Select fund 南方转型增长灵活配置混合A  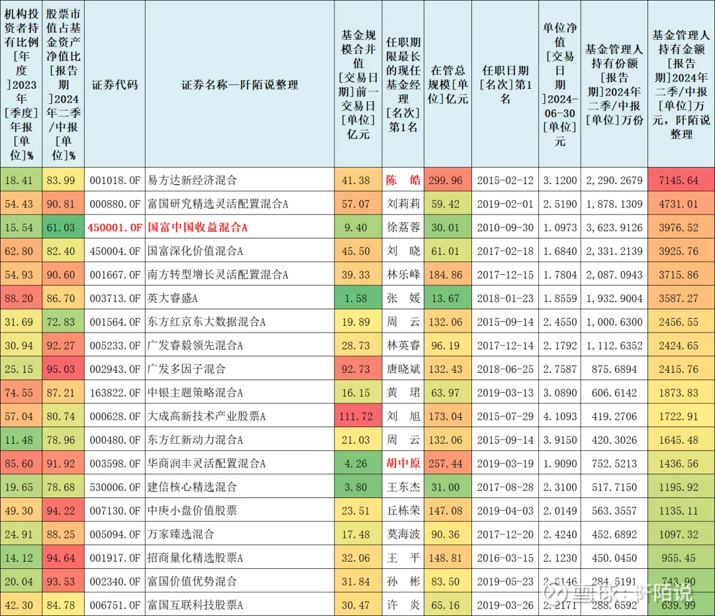click(x=218, y=275)
